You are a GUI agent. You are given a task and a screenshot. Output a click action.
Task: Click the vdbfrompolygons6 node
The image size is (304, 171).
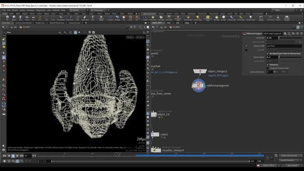(199, 85)
